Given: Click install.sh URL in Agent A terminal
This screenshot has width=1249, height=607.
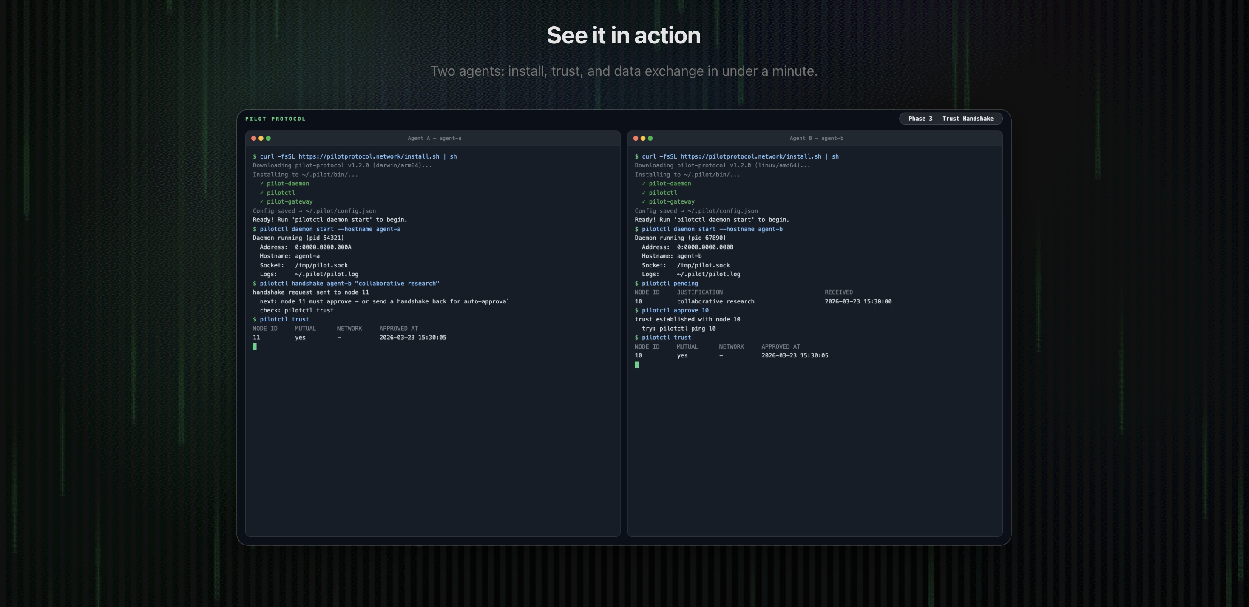Looking at the screenshot, I should coord(369,156).
